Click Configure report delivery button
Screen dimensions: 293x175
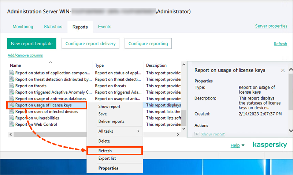[90, 43]
